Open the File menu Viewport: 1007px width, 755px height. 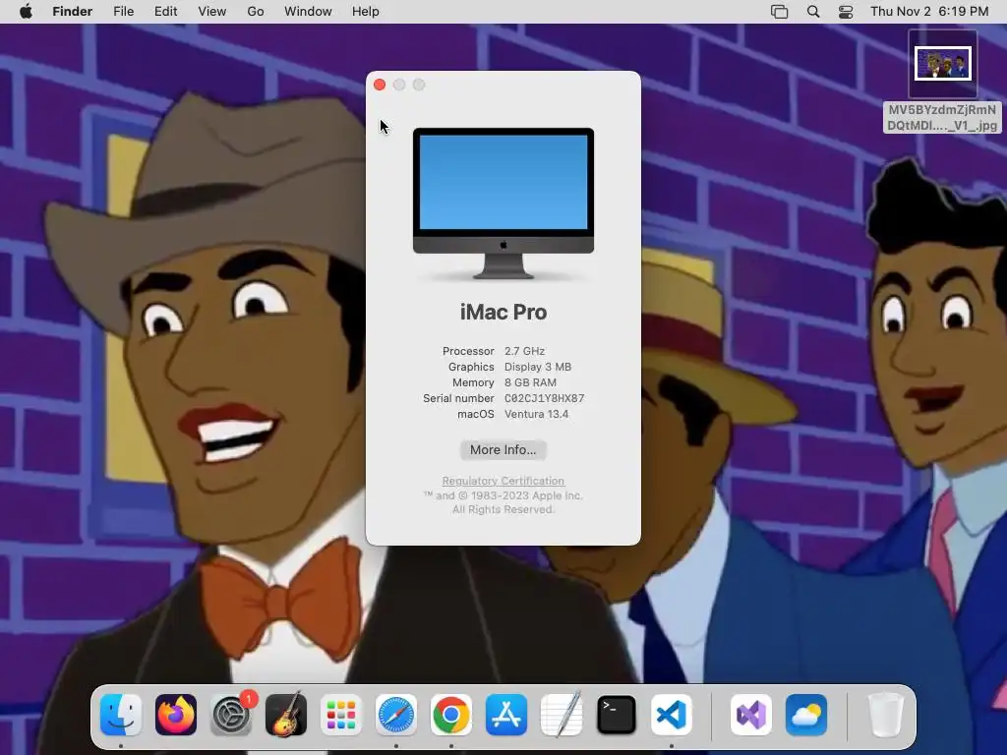(123, 12)
